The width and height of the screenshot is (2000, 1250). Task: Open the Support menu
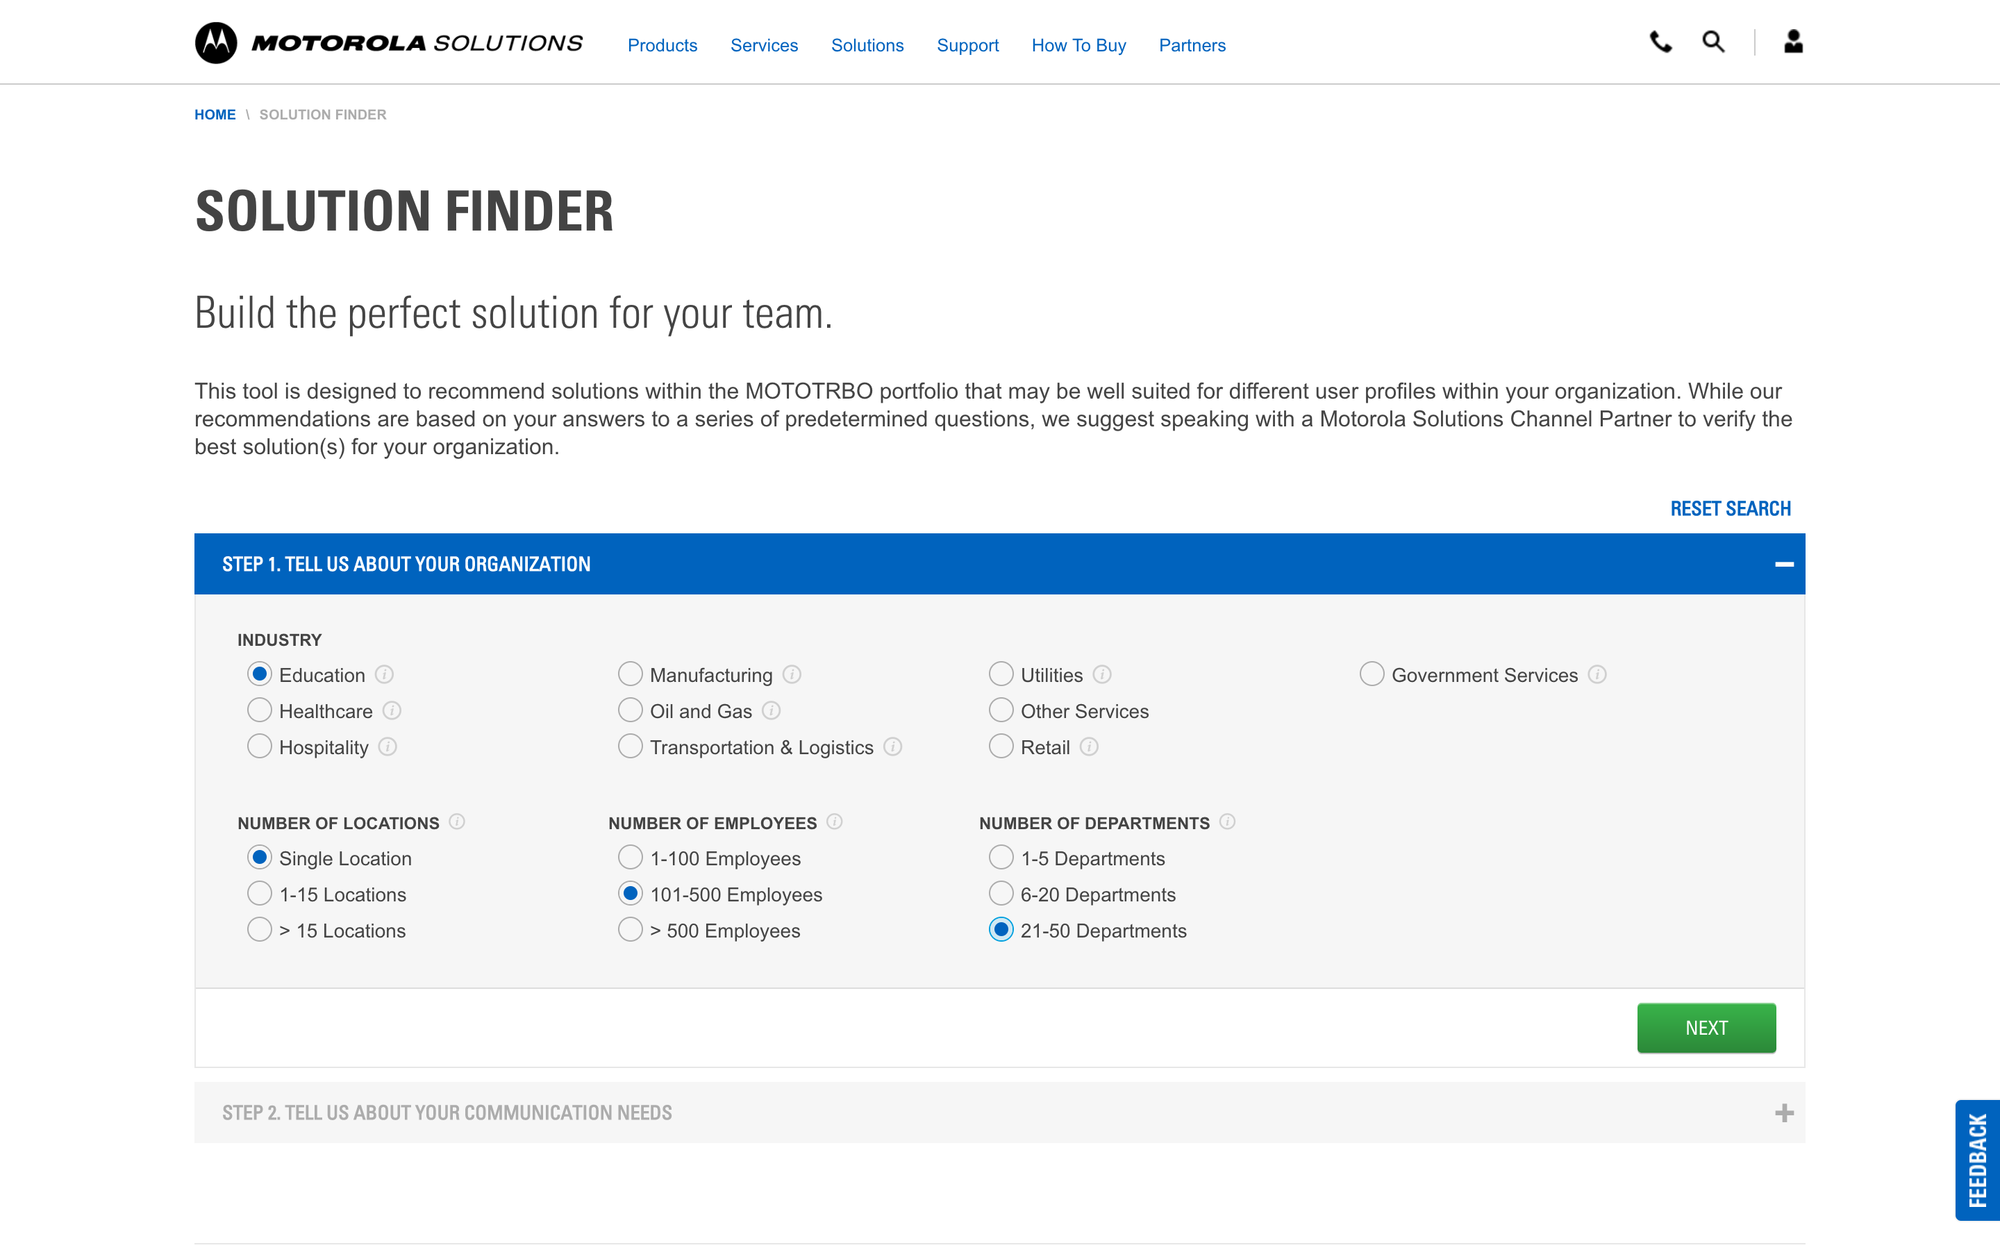point(968,45)
